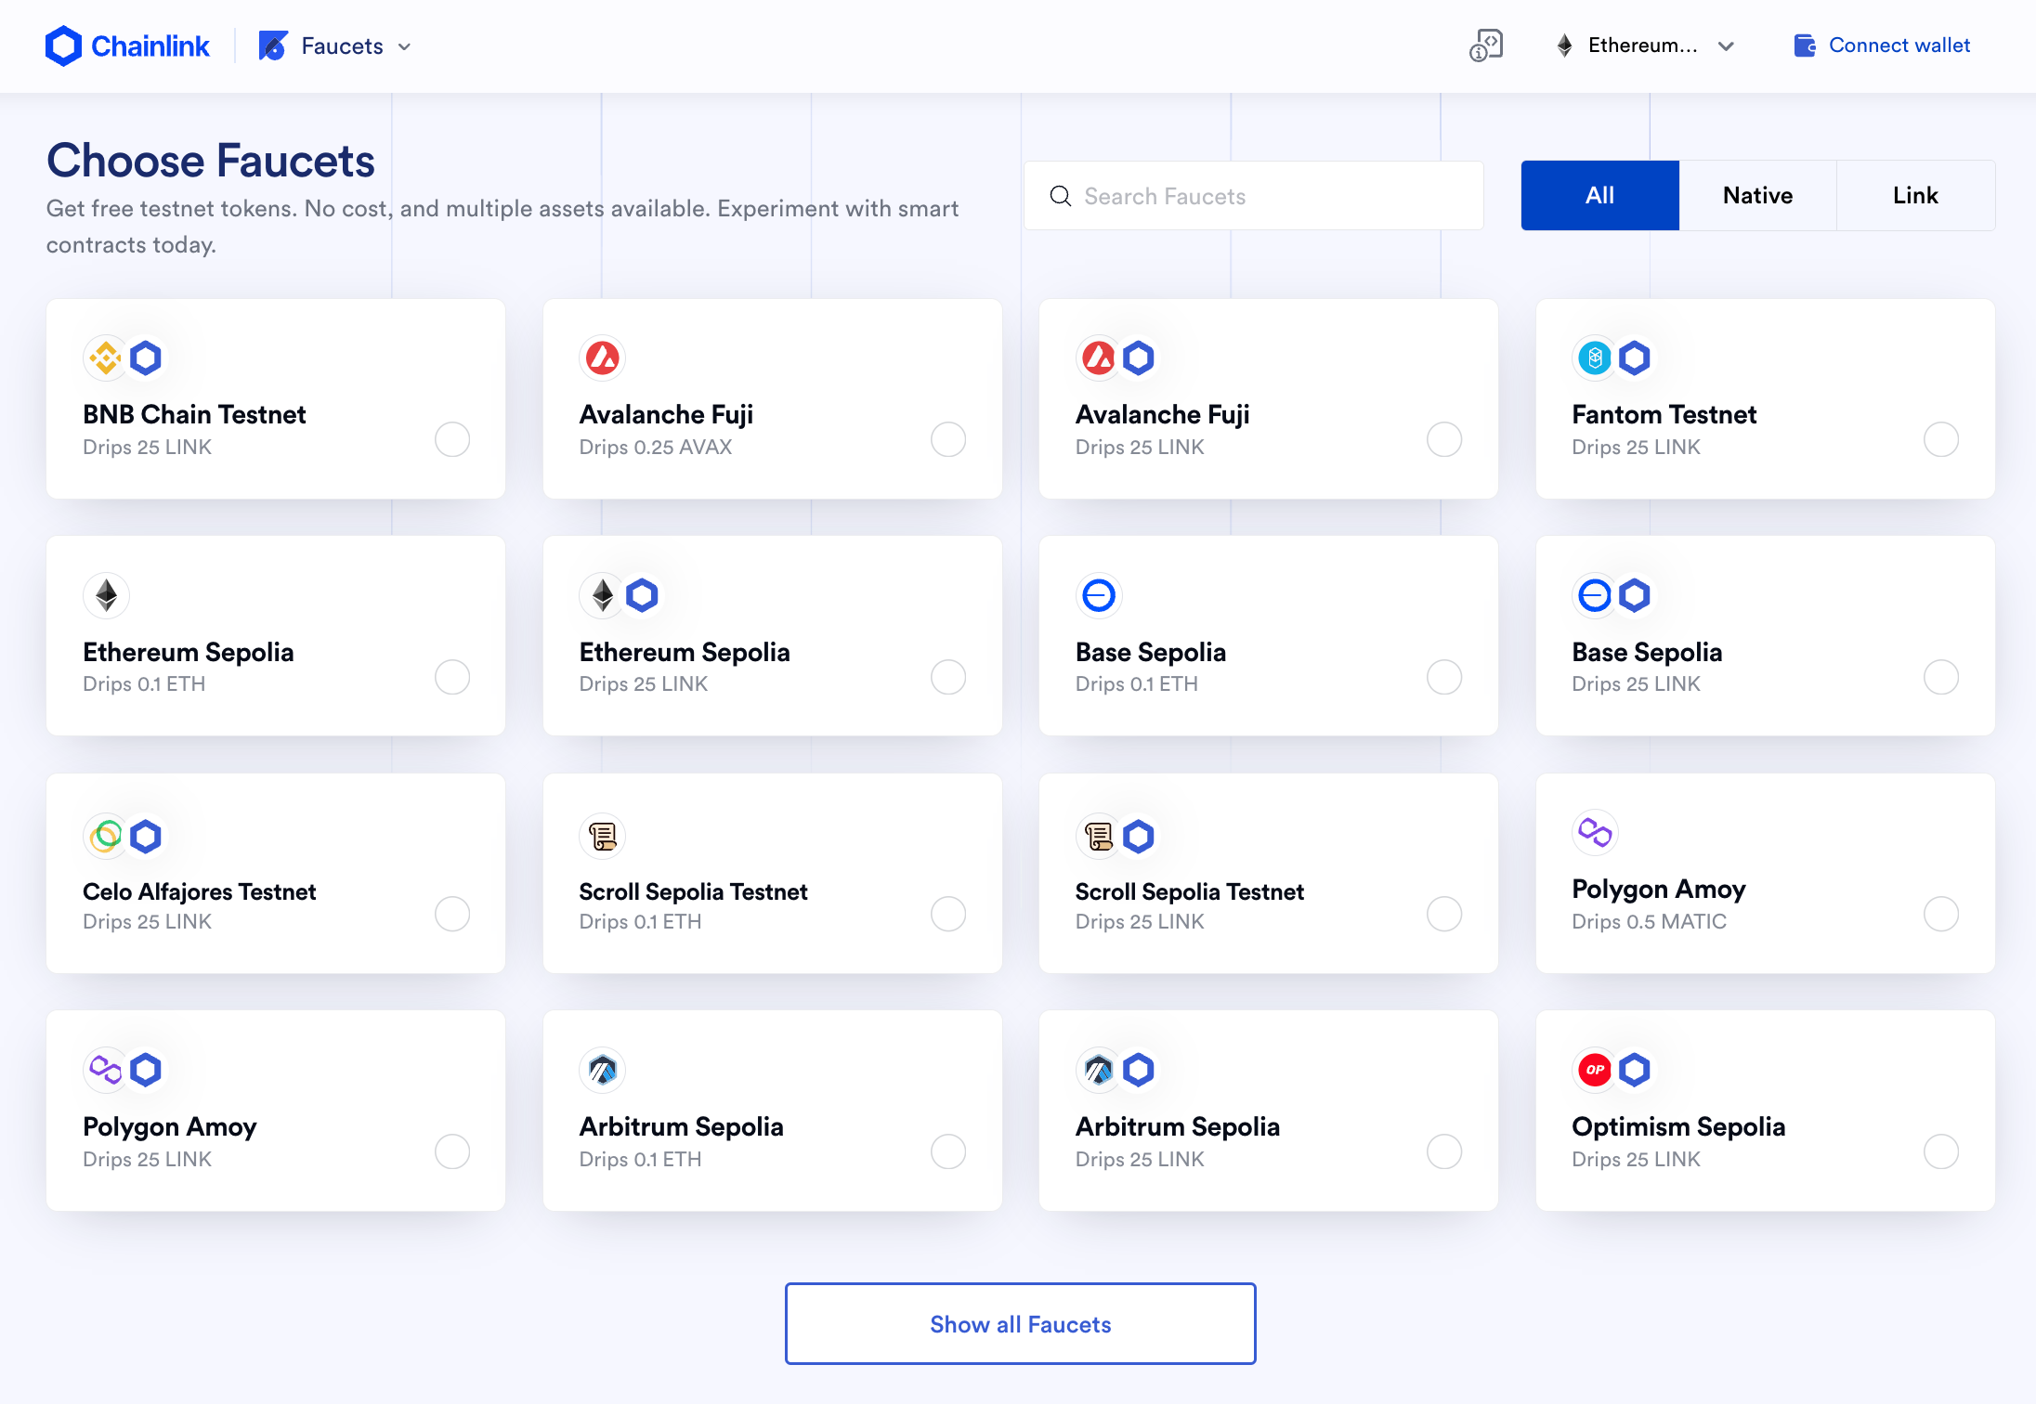The width and height of the screenshot is (2036, 1404).
Task: Click the wallet icon beside Connect wallet
Action: point(1804,45)
